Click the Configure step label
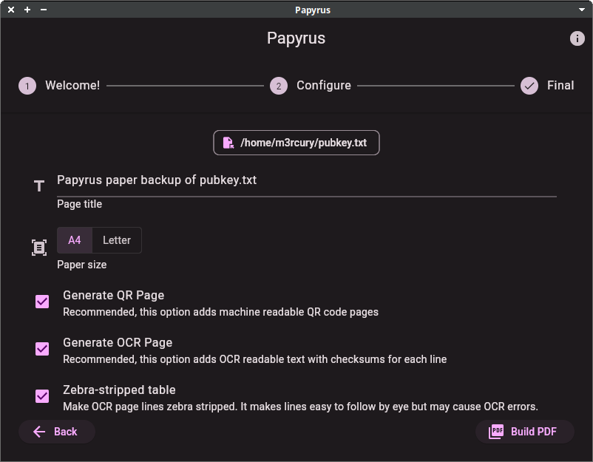This screenshot has width=593, height=462. [323, 85]
